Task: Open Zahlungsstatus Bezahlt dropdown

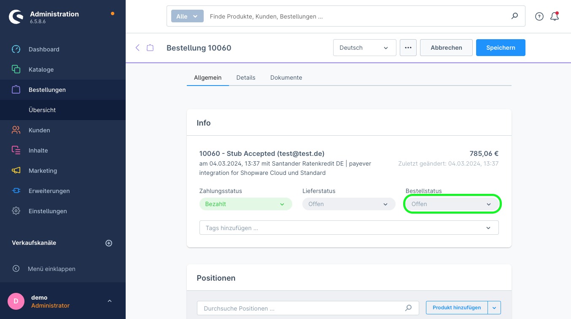Action: (x=246, y=204)
